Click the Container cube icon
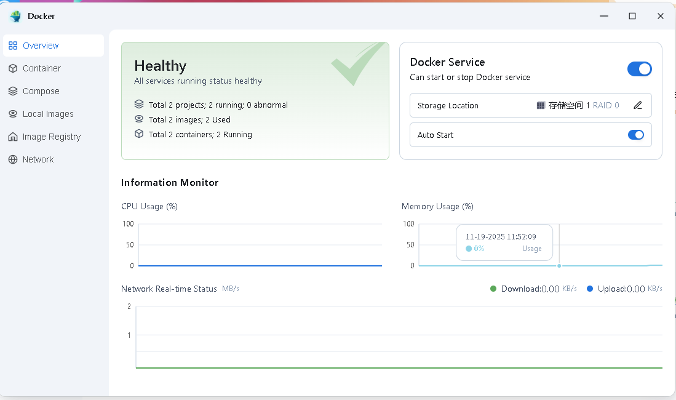 13,68
